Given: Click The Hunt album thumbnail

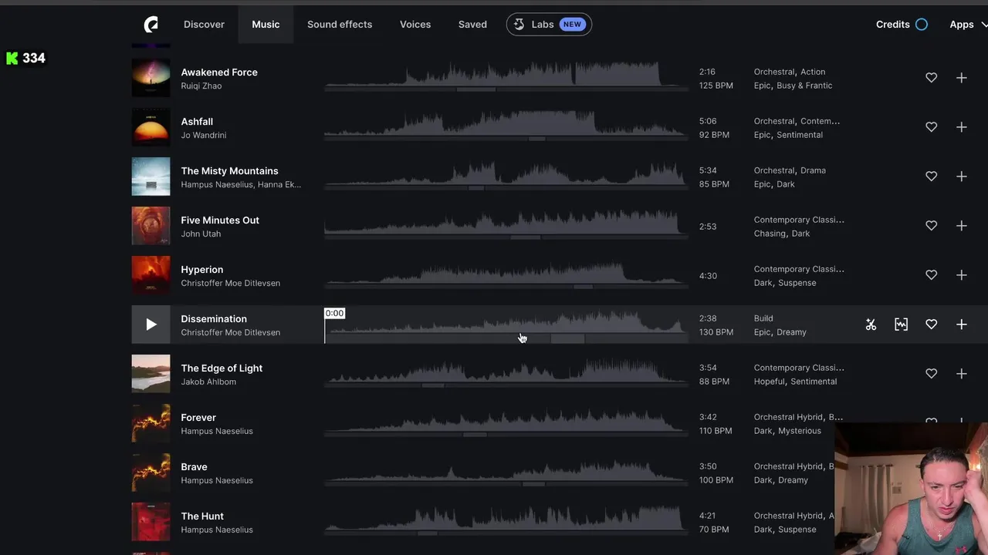Looking at the screenshot, I should [151, 522].
